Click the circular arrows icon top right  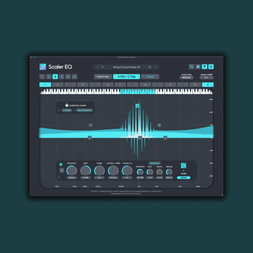[192, 66]
